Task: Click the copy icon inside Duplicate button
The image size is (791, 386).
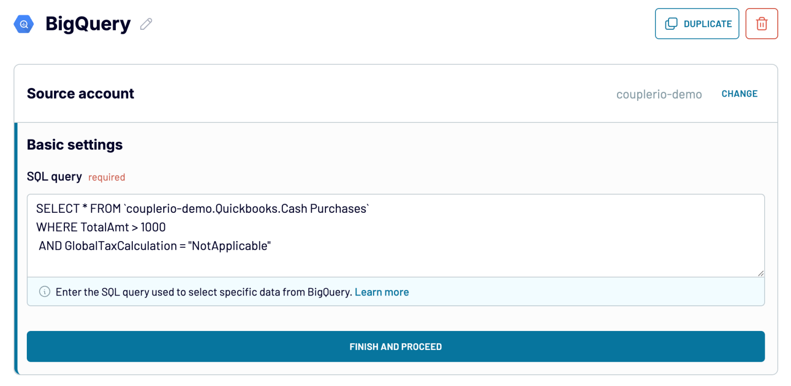Action: 671,24
